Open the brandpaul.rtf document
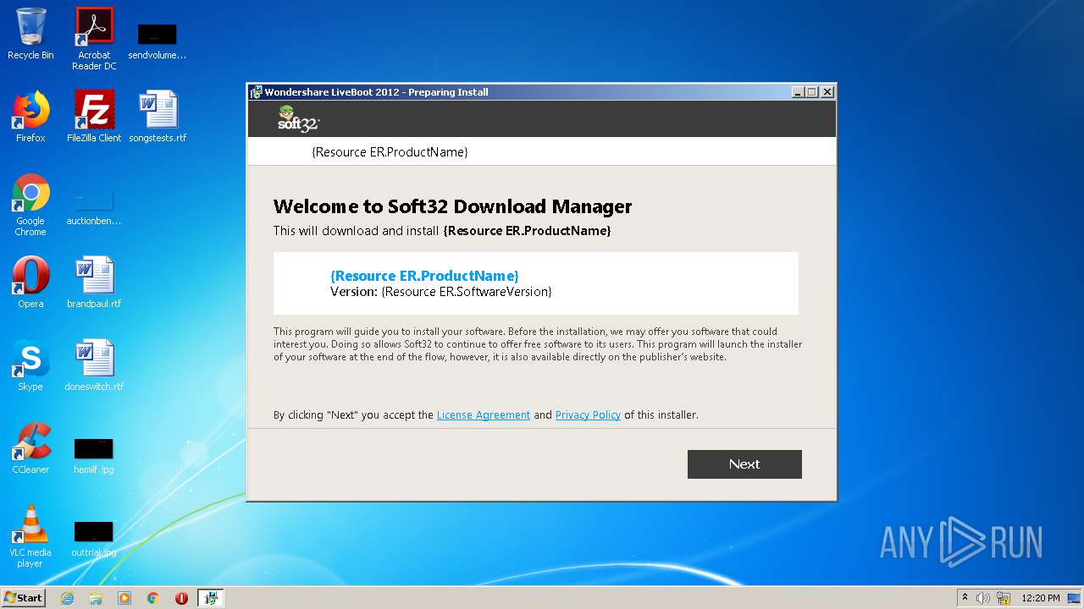The height and width of the screenshot is (609, 1084). tap(94, 282)
